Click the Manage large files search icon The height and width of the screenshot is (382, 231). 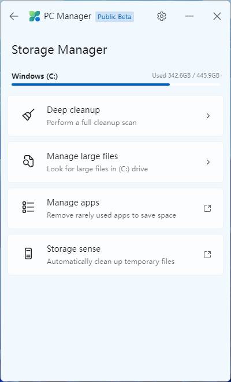coord(28,161)
